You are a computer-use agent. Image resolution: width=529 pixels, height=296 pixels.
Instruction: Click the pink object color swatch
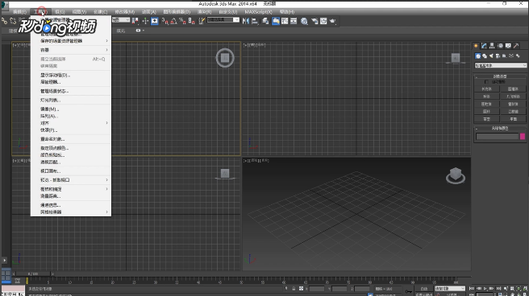523,136
